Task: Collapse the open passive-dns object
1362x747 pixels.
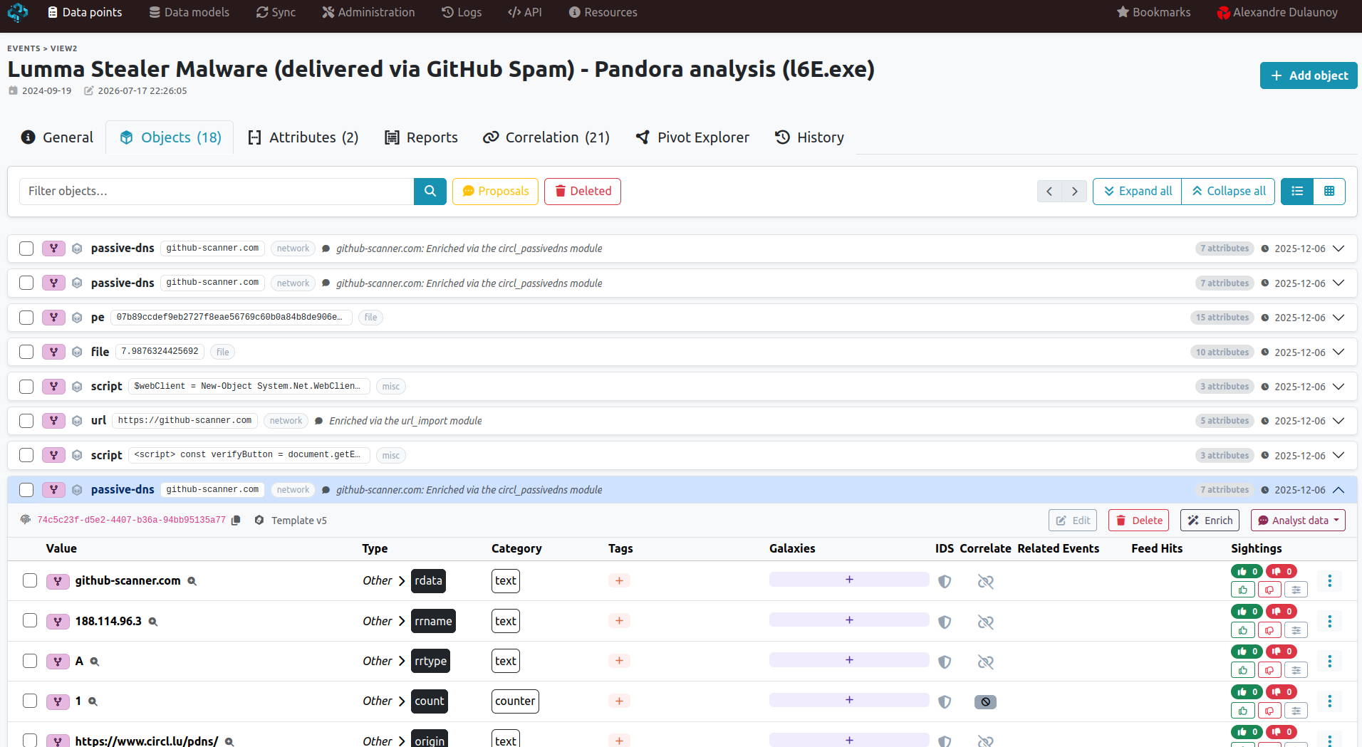Action: 1338,490
